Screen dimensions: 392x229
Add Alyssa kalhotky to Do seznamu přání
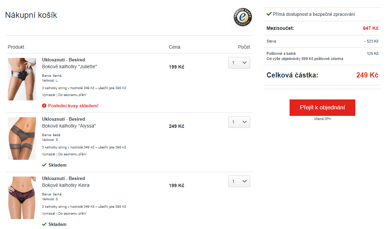(x=72, y=154)
